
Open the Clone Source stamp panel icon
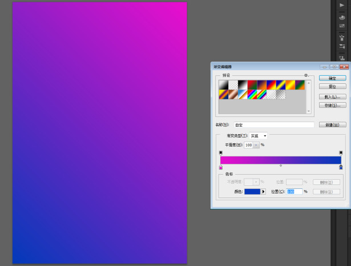342,58
